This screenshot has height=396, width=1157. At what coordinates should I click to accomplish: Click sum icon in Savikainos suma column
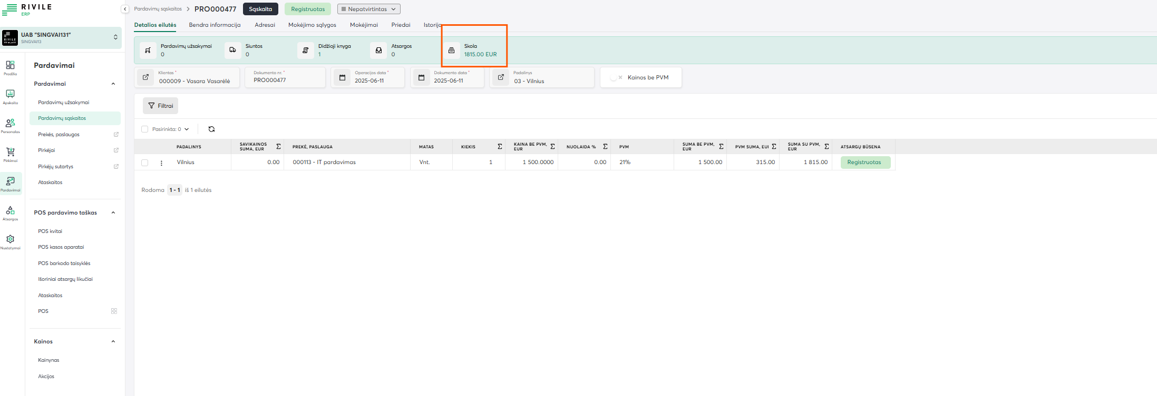[x=278, y=147]
